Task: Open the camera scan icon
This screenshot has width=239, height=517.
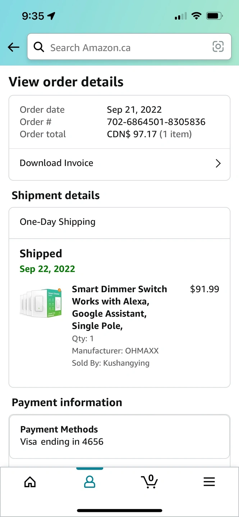Action: (x=218, y=47)
